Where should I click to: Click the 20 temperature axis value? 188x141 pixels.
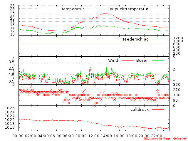[12, 18]
